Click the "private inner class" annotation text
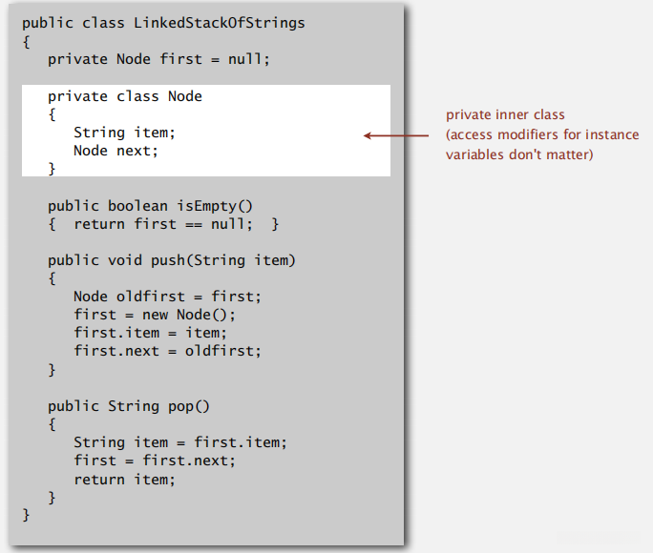The width and height of the screenshot is (653, 553). pyautogui.click(x=505, y=115)
